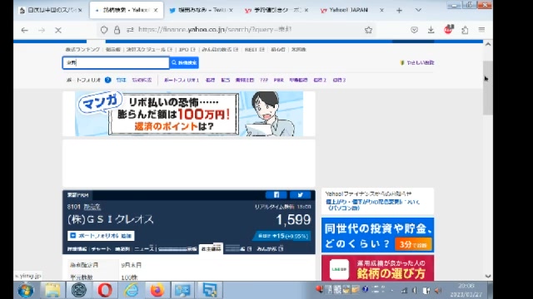Open the extensions icon next to menu
533x299 pixels.
pyautogui.click(x=465, y=30)
